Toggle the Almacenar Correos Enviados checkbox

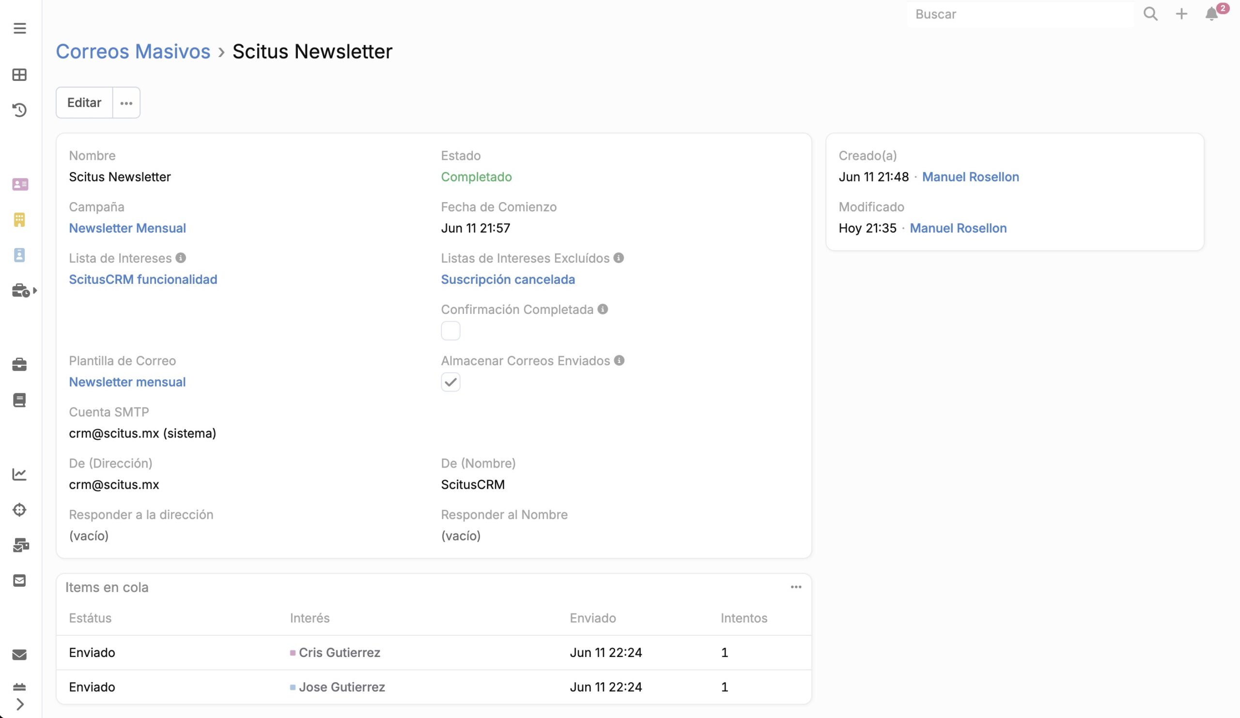click(451, 382)
